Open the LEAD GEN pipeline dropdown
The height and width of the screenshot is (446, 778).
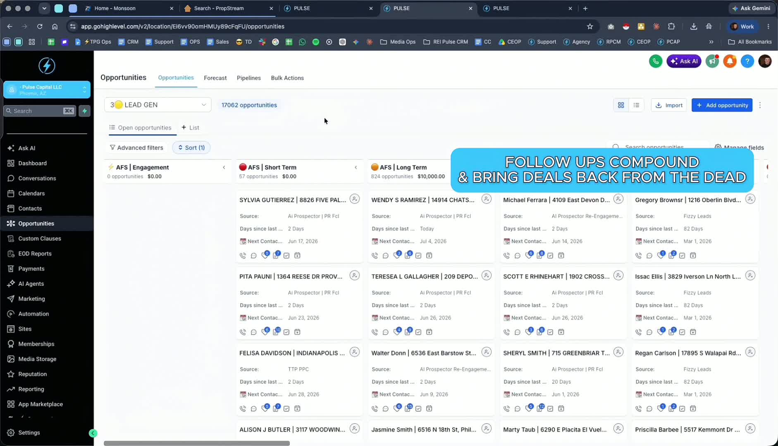pyautogui.click(x=158, y=104)
